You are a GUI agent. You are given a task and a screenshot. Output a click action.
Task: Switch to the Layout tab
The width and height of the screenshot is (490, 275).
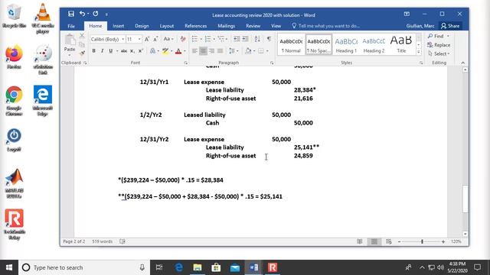tap(167, 26)
